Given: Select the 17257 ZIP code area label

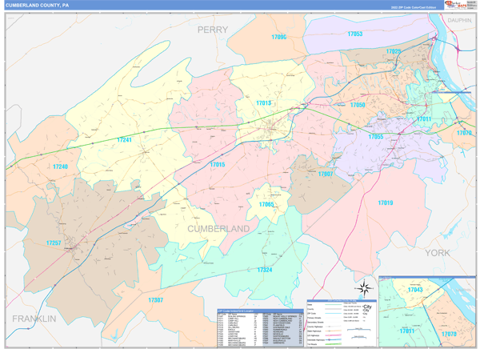Looking at the screenshot, I should 53,243.
